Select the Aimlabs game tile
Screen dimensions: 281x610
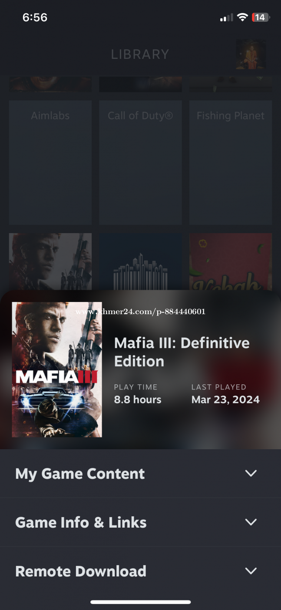click(50, 163)
